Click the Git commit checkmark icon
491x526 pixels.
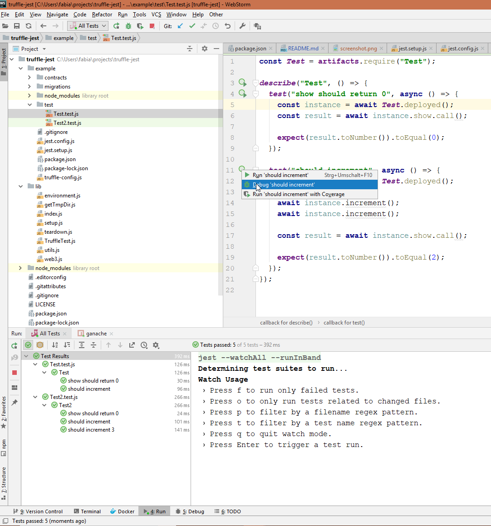tap(192, 26)
